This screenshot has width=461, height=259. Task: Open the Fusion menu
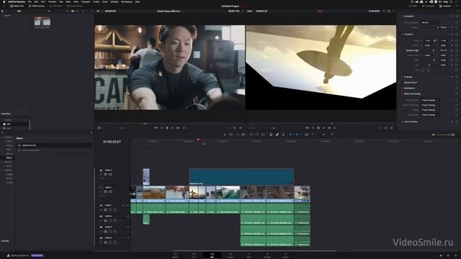[x=96, y=1]
